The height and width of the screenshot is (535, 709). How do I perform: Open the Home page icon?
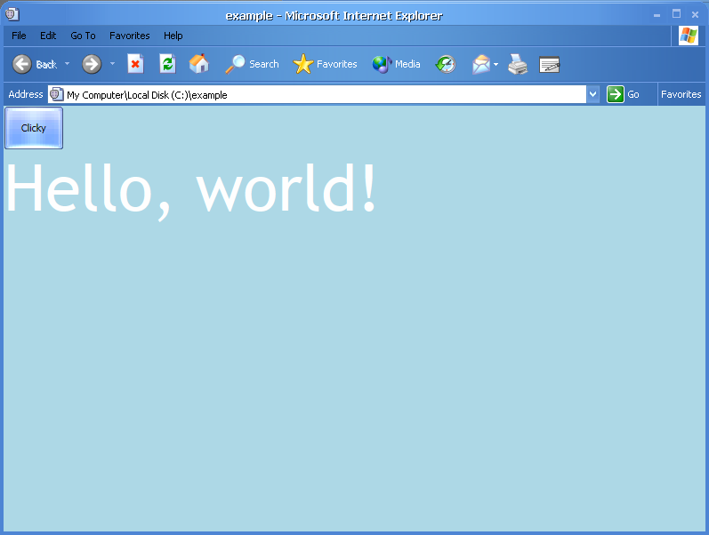click(199, 64)
